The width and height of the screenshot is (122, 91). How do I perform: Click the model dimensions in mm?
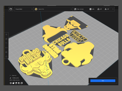point(14,80)
